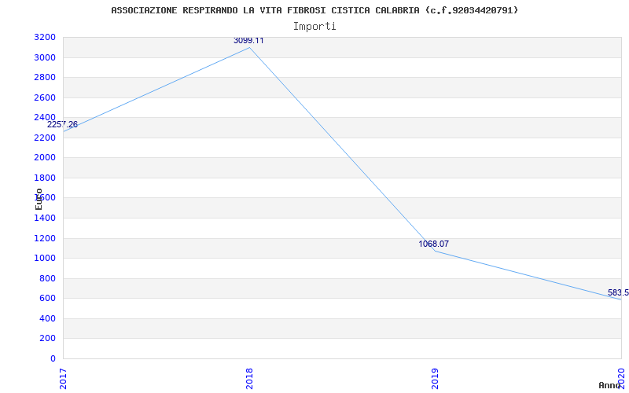629x393 pixels.
Task: Click the 3000 y-axis value
Action: coord(45,57)
